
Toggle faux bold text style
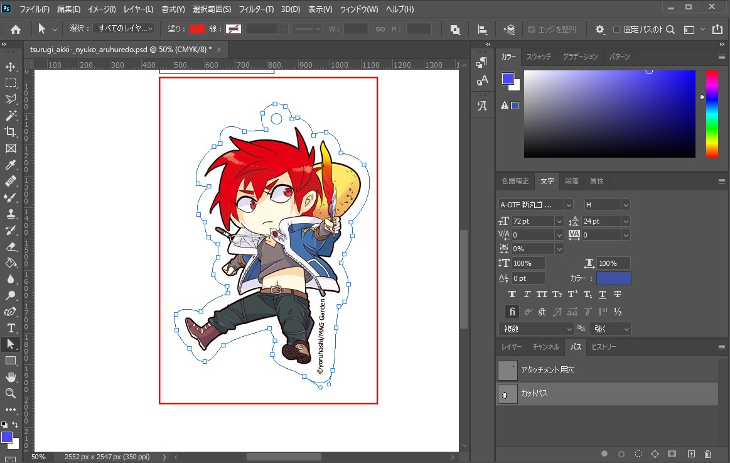512,294
